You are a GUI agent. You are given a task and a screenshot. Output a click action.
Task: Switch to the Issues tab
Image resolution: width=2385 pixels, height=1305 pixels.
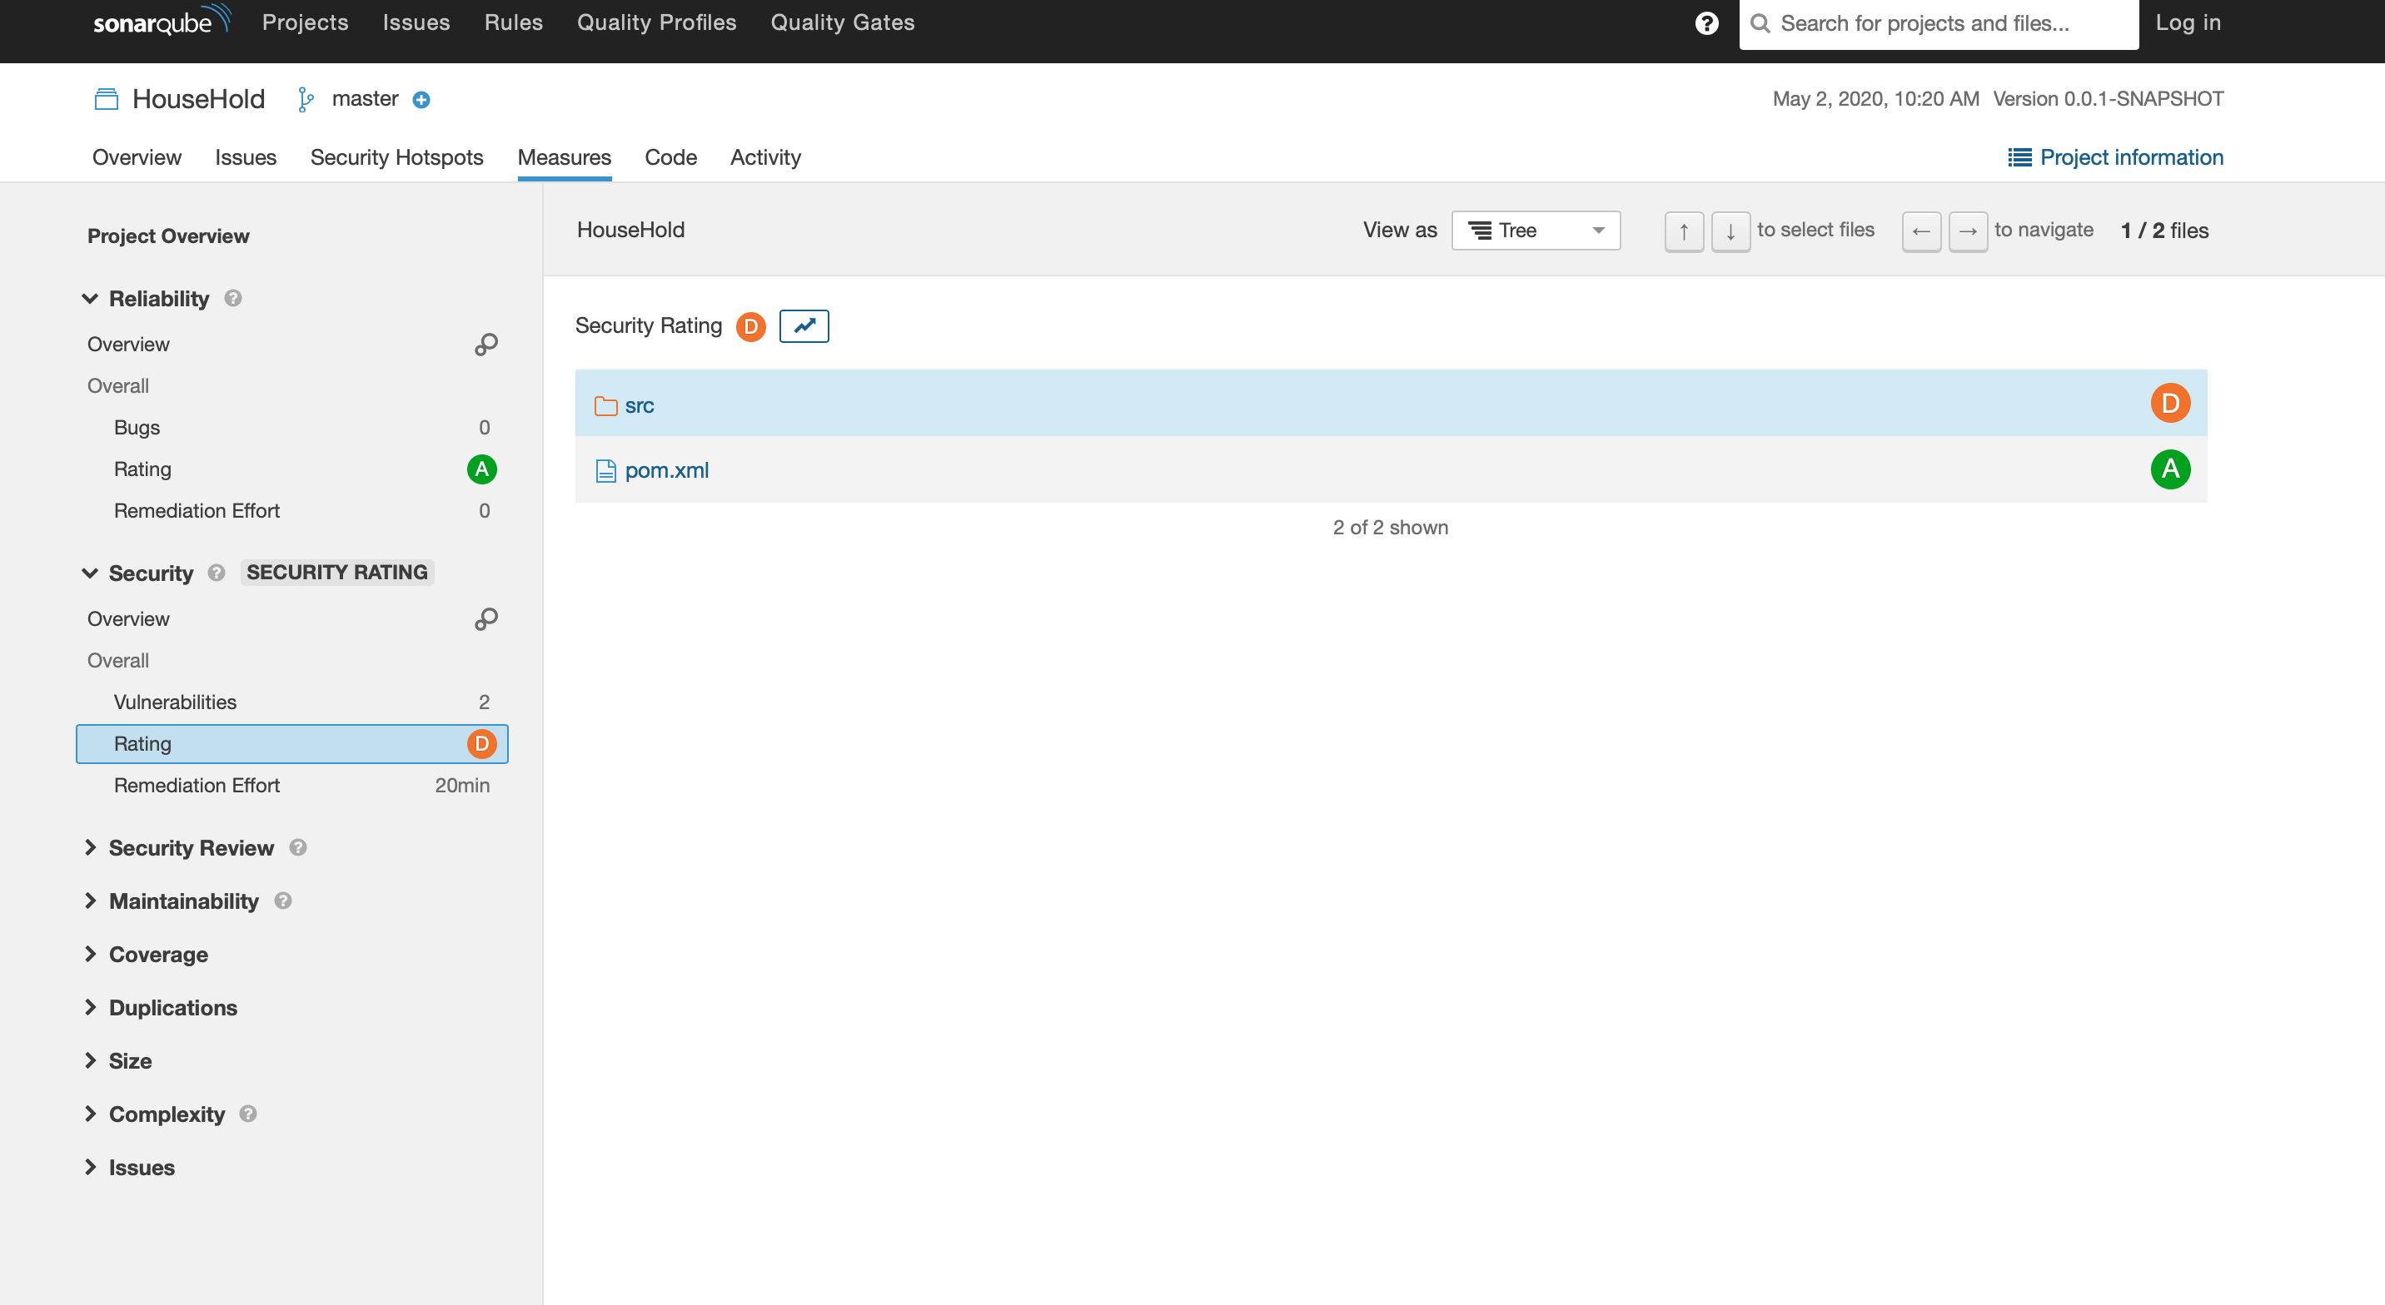(246, 156)
